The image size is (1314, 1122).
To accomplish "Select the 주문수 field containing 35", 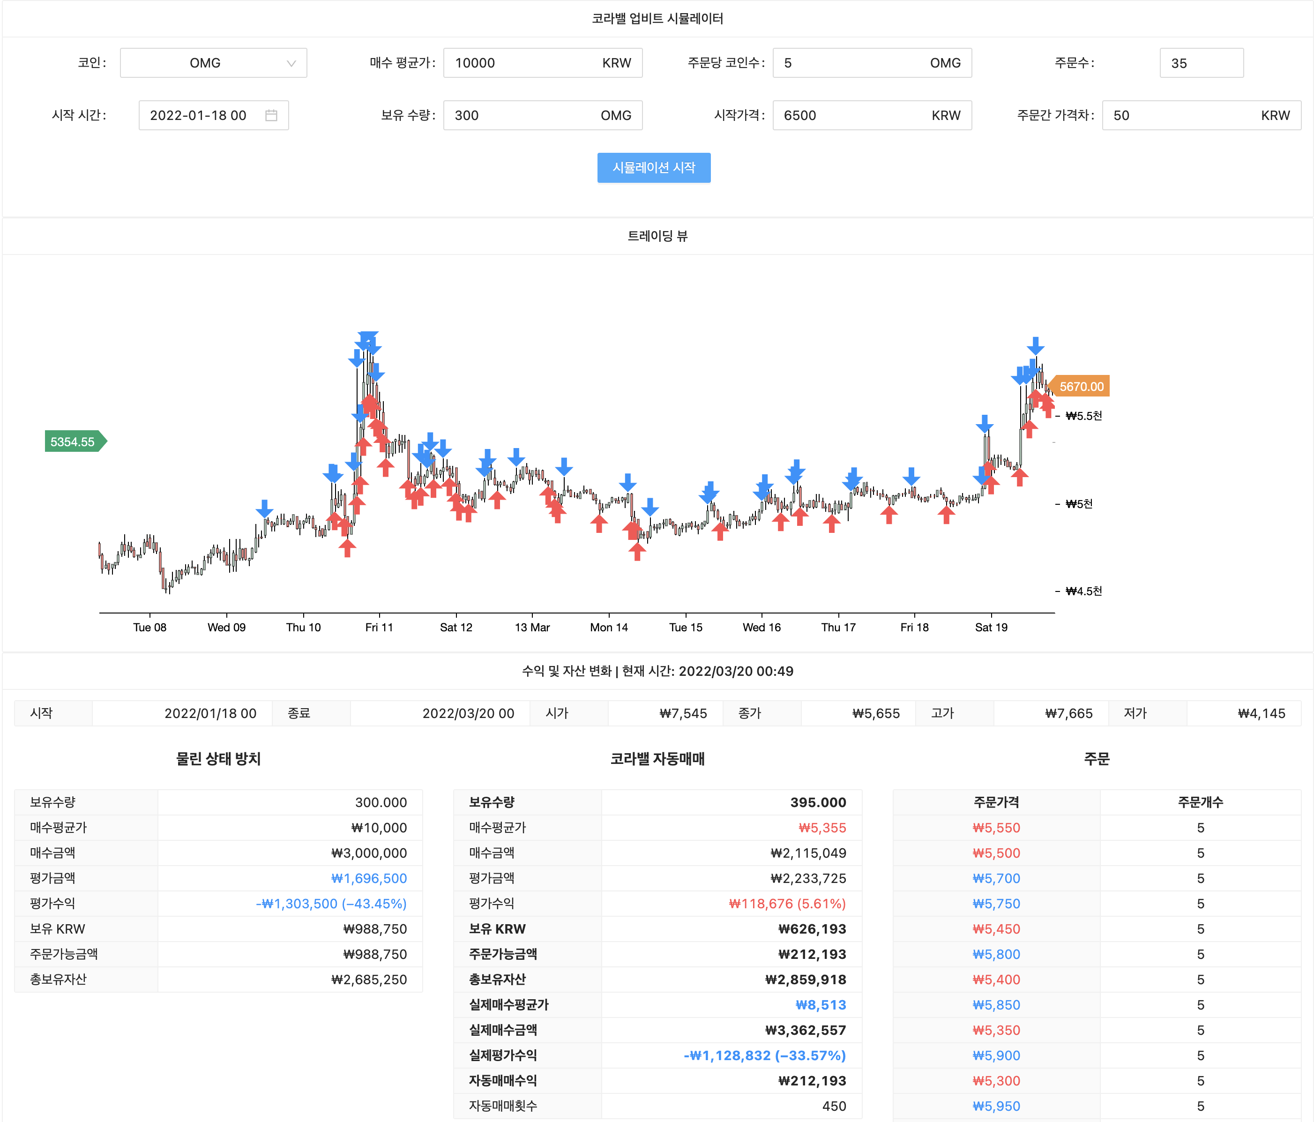I will 1201,63.
